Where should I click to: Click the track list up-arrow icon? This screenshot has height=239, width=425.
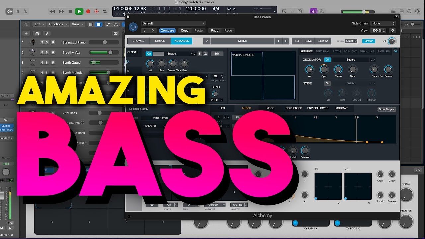[26, 24]
